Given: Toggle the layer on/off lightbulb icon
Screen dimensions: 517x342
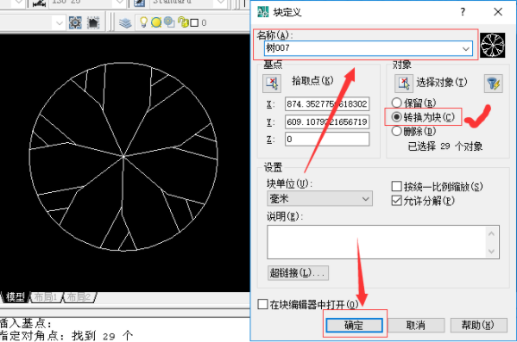Looking at the screenshot, I should pyautogui.click(x=143, y=22).
